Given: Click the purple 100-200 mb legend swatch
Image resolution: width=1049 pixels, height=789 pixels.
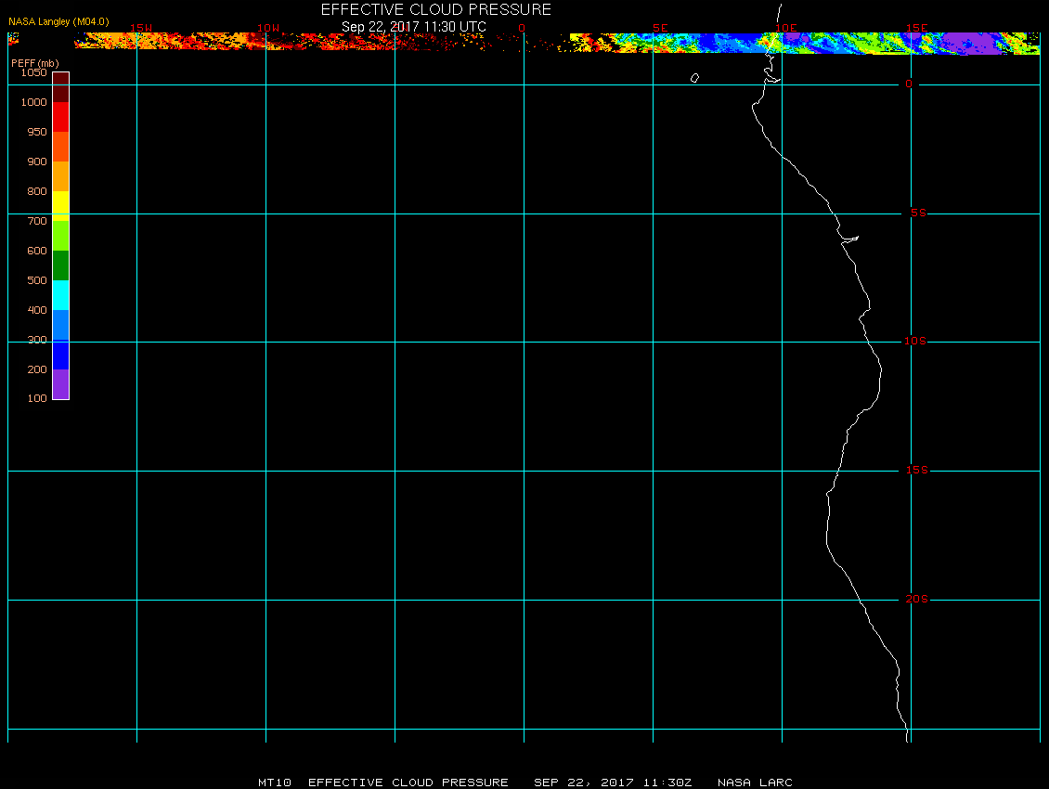Looking at the screenshot, I should tap(60, 384).
